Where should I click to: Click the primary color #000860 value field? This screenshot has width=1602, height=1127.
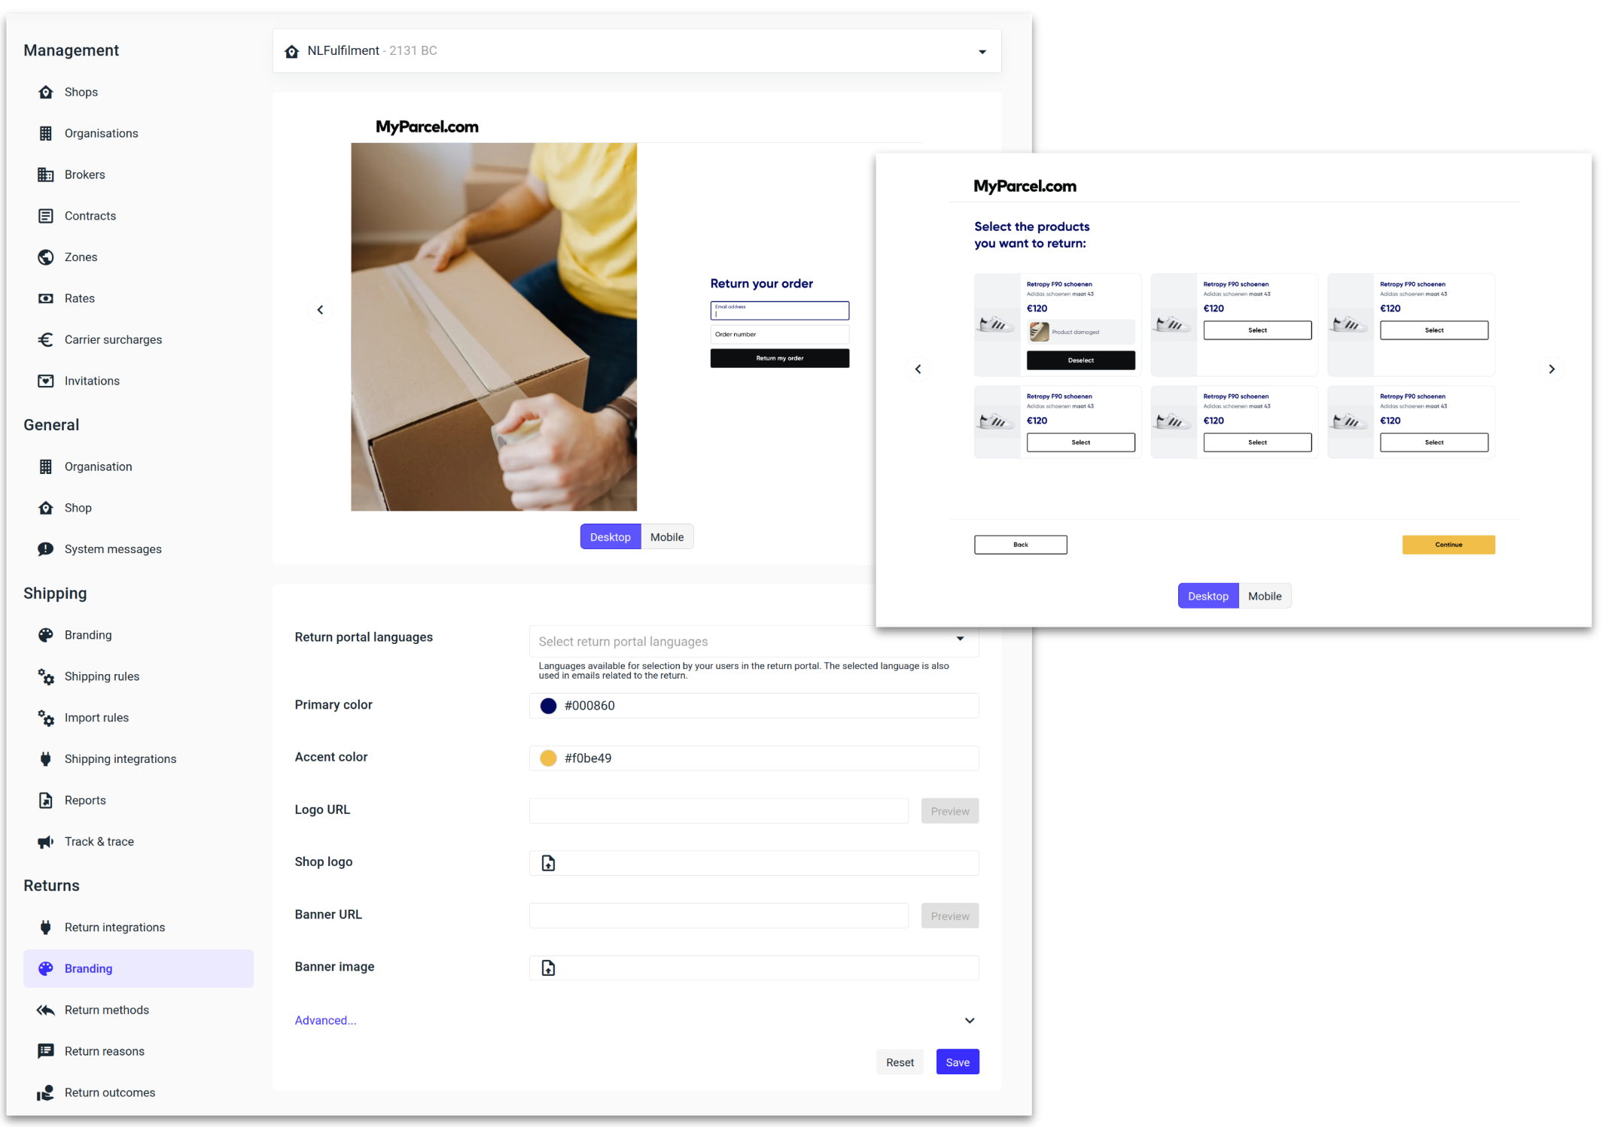754,706
